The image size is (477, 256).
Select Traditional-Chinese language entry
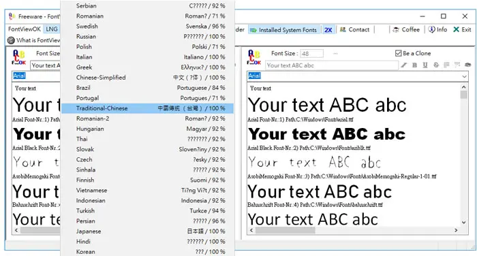point(148,108)
